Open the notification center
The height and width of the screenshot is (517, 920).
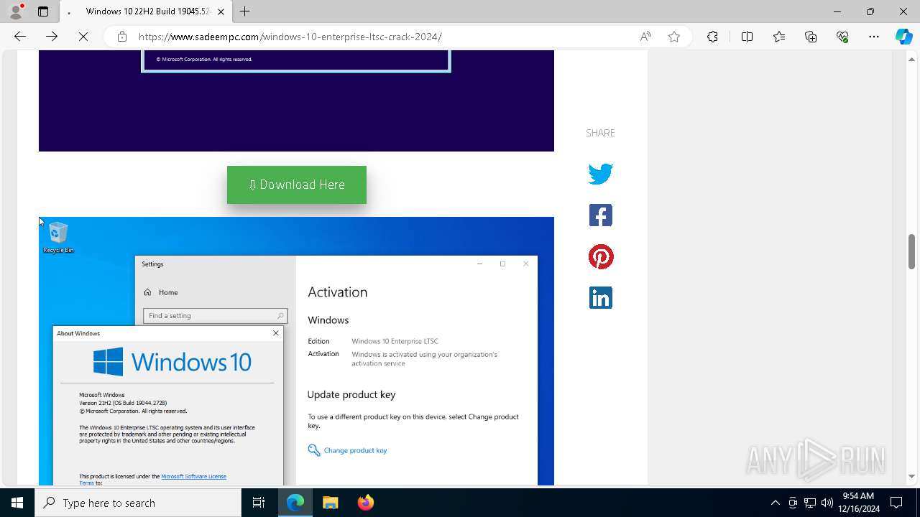pyautogui.click(x=897, y=503)
